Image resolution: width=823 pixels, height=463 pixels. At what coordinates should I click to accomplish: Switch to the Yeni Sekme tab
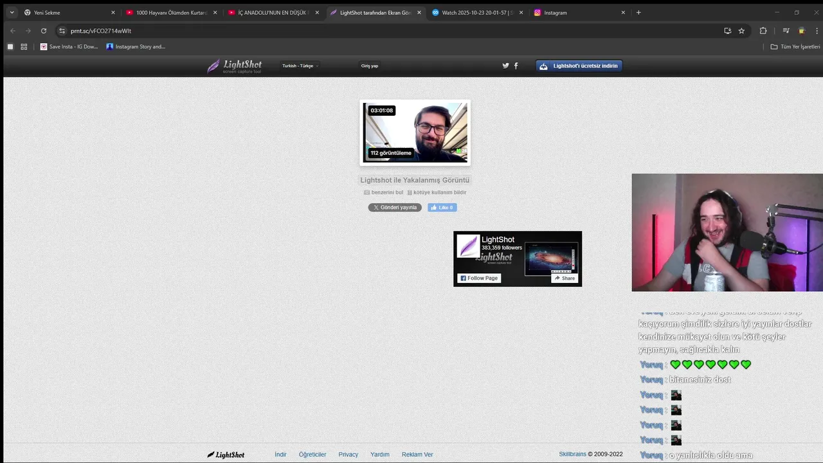69,12
